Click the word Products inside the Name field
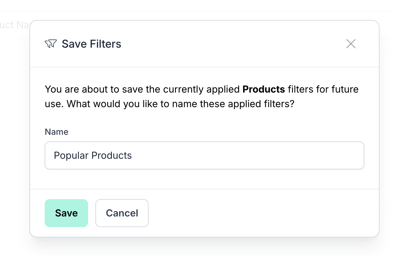This screenshot has width=395, height=255. click(112, 155)
